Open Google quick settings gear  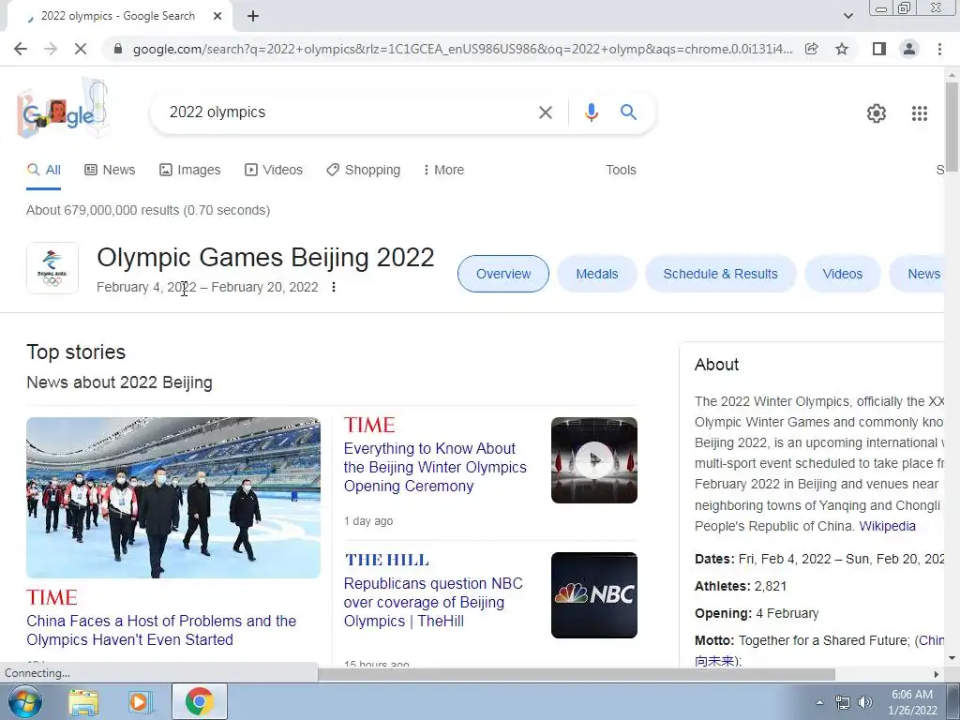click(877, 113)
